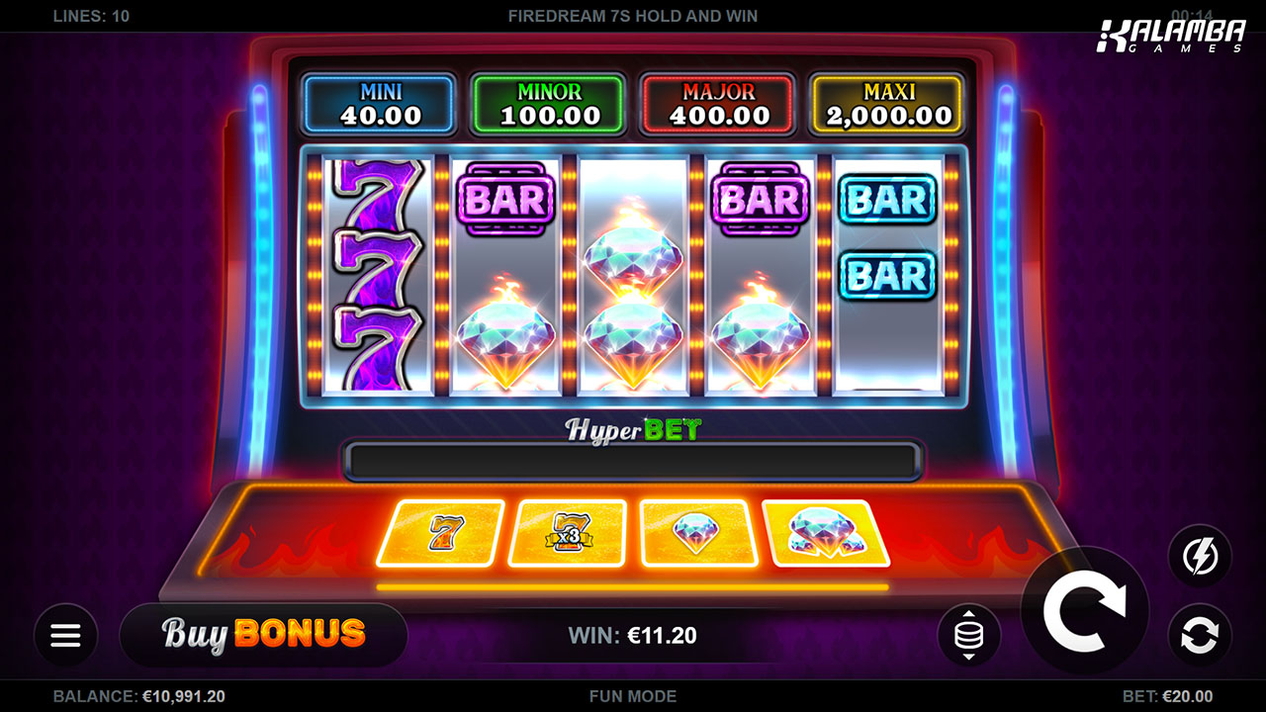Click the bet amount €20.00 display
Image resolution: width=1266 pixels, height=712 pixels.
(1167, 696)
